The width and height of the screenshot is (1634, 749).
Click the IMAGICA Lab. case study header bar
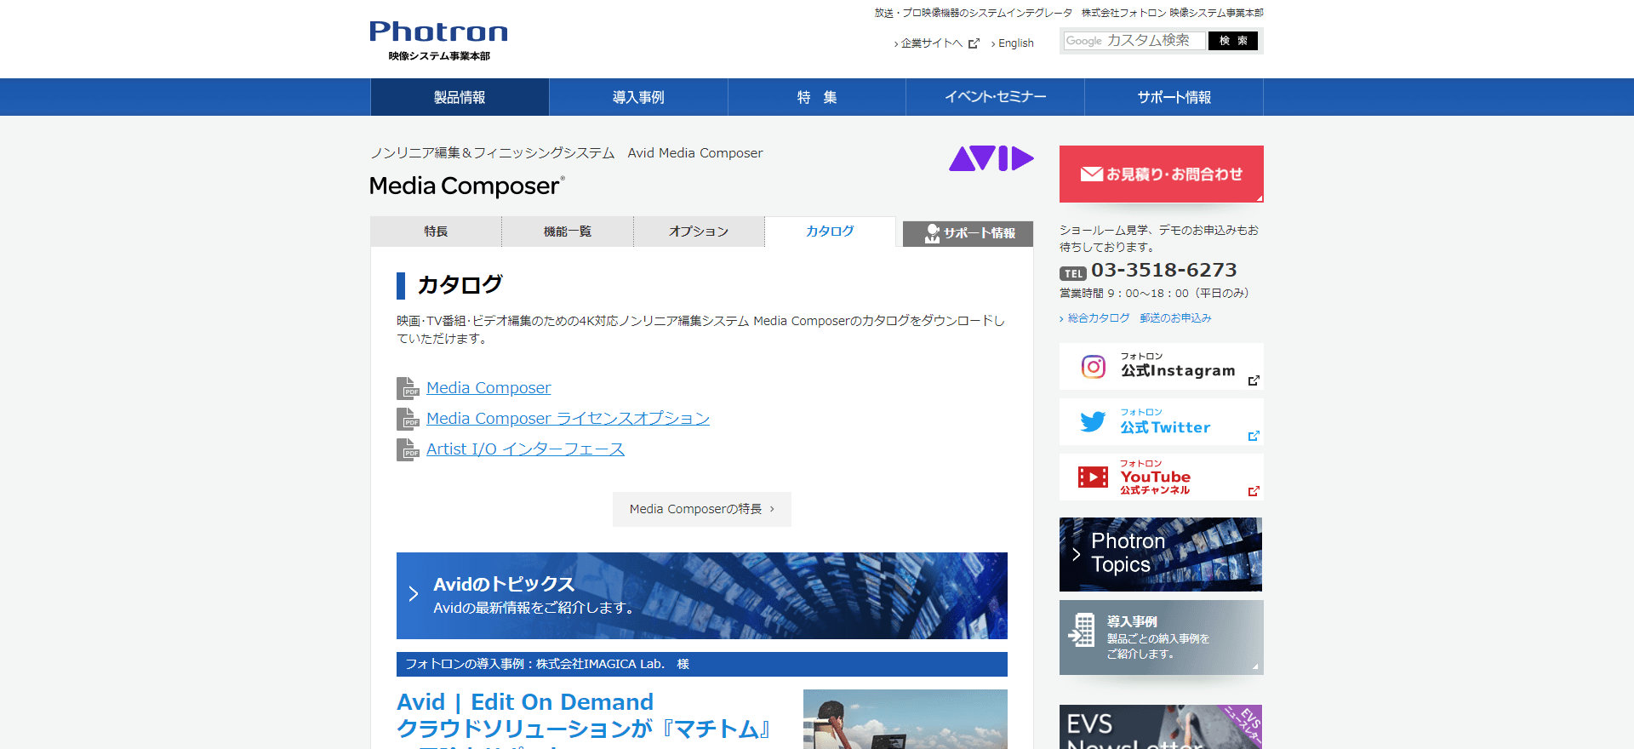coord(702,664)
